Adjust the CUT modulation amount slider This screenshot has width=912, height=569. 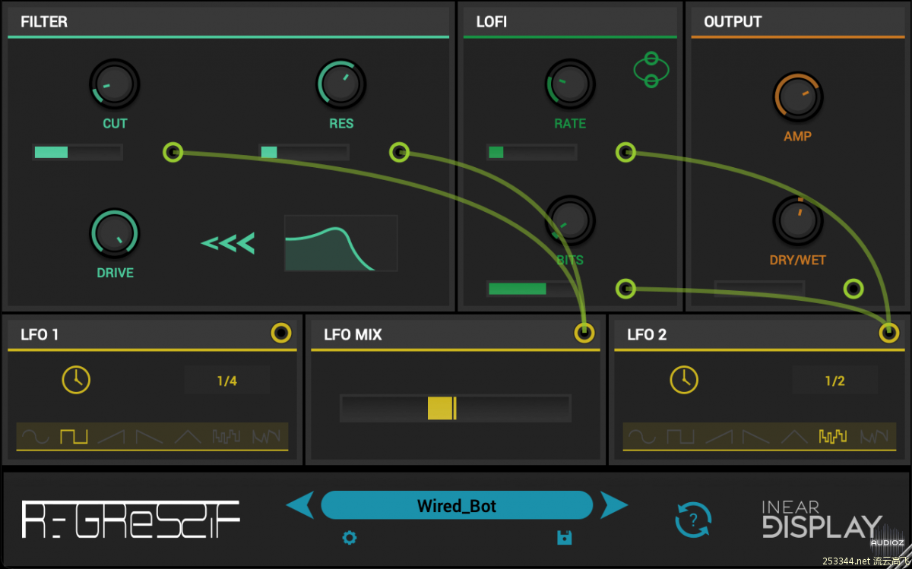pyautogui.click(x=78, y=153)
